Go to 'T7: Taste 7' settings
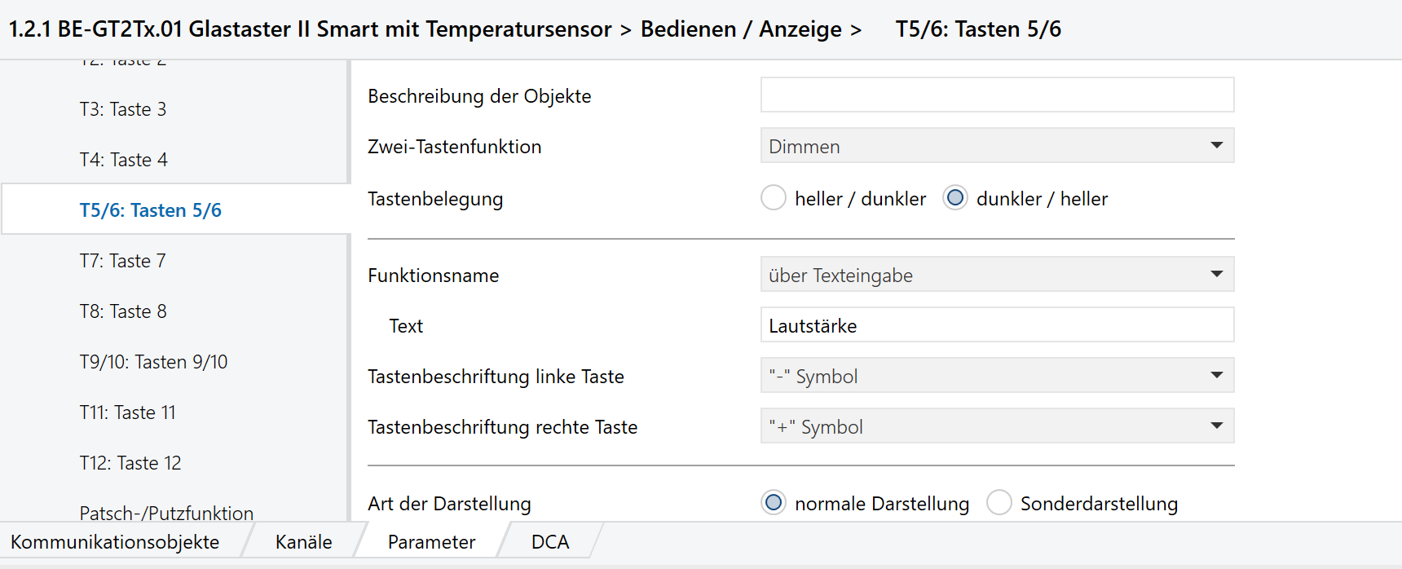Screen dimensions: 1402x569 [x=123, y=261]
